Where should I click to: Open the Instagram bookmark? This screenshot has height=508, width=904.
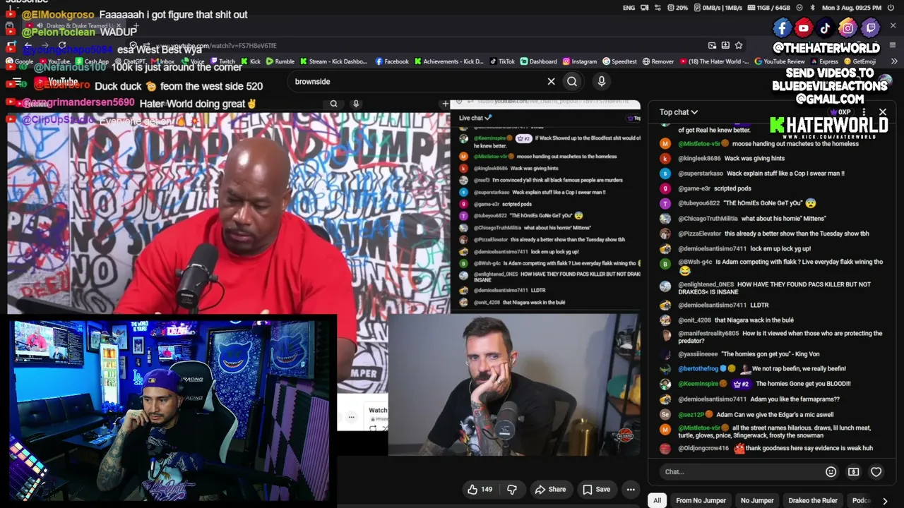tap(579, 61)
